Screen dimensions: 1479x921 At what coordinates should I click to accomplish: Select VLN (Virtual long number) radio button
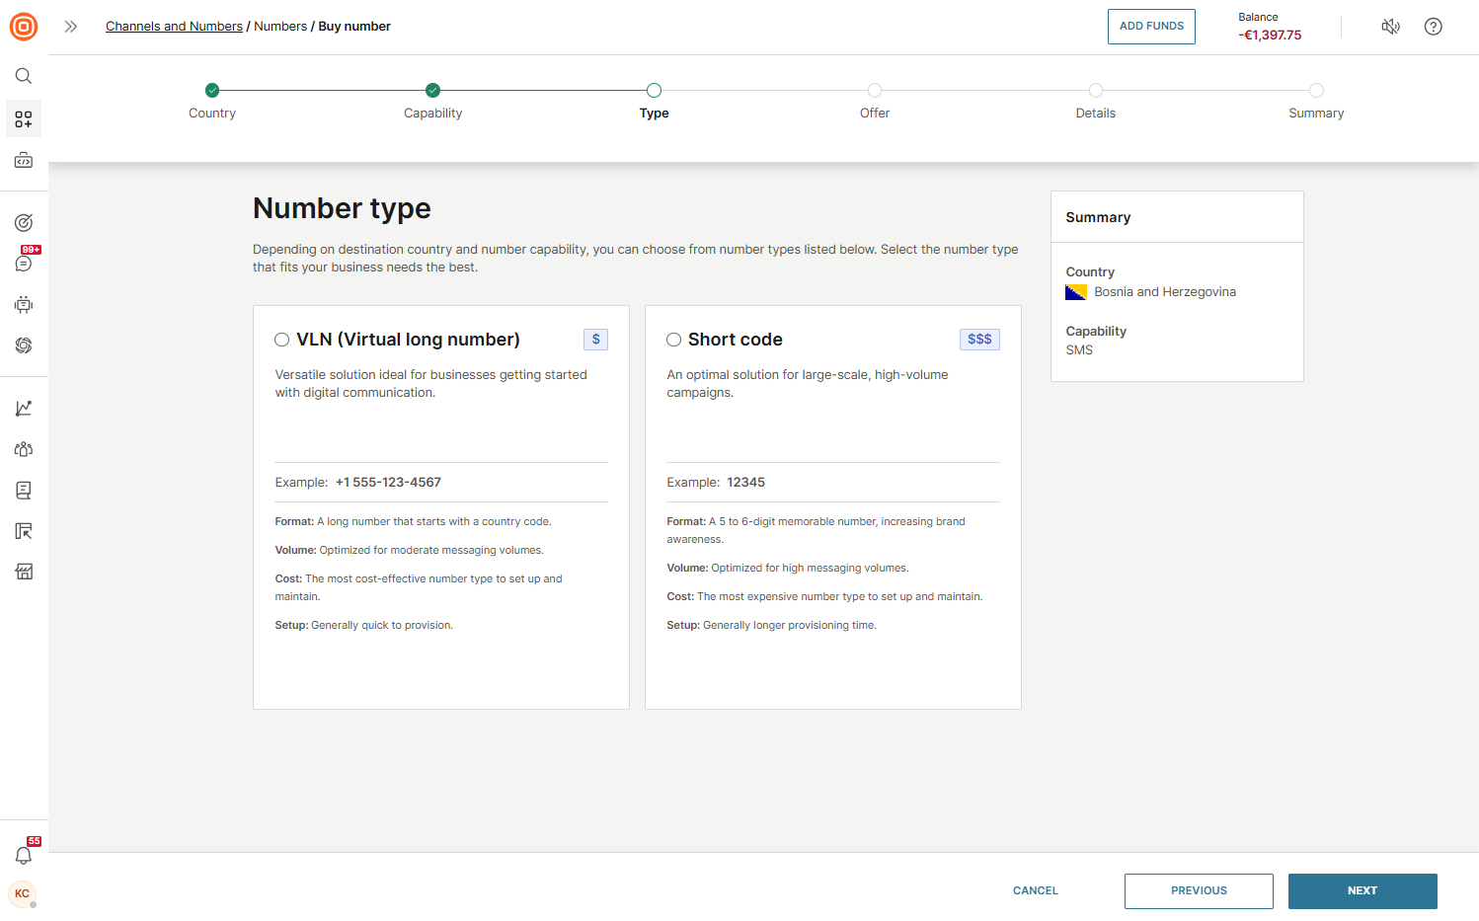point(282,340)
